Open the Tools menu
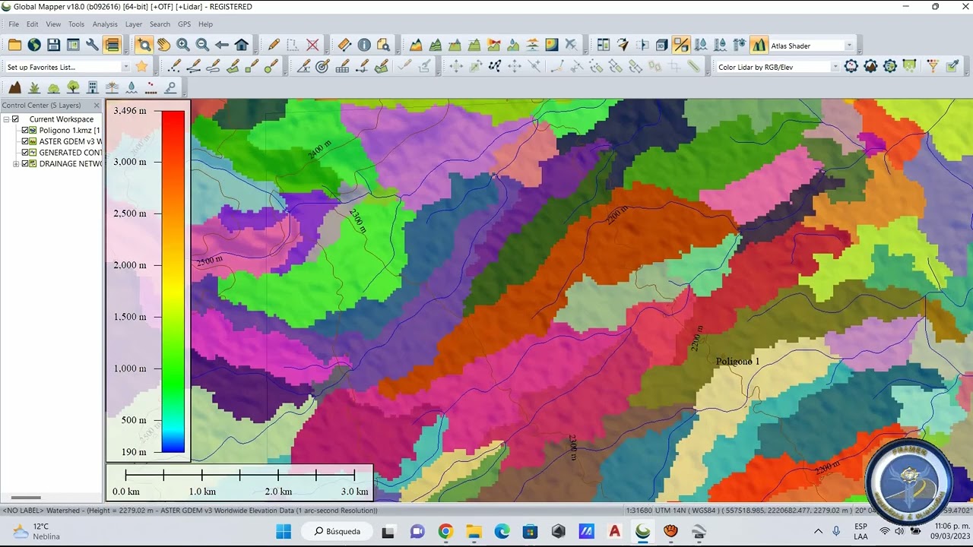973x547 pixels. (76, 24)
